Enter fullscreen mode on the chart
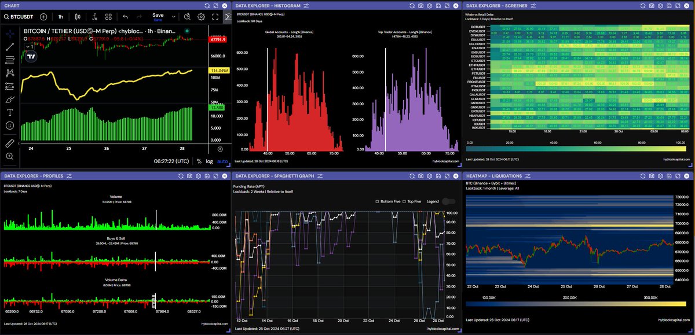The width and height of the screenshot is (695, 335). coord(215,16)
